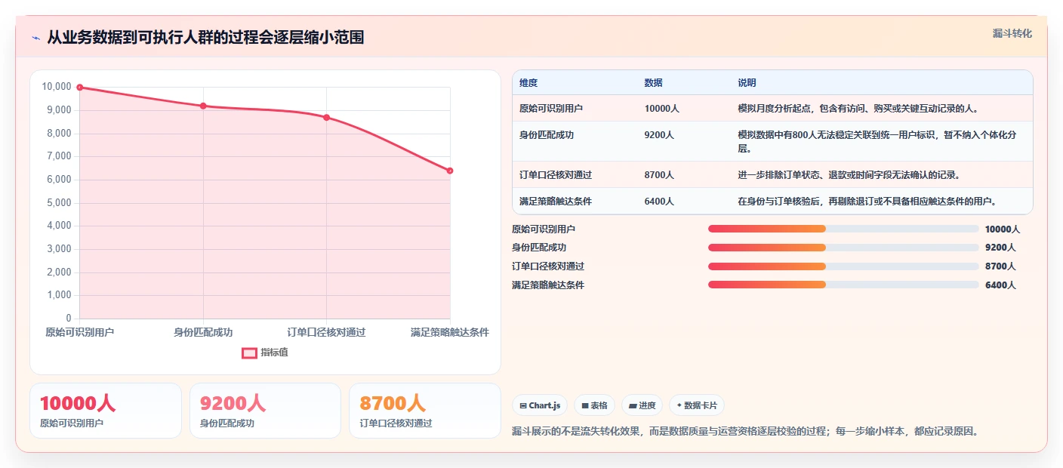Viewport: 1063px width, 468px height.
Task: Click progress value 6400人
Action: coord(1000,285)
